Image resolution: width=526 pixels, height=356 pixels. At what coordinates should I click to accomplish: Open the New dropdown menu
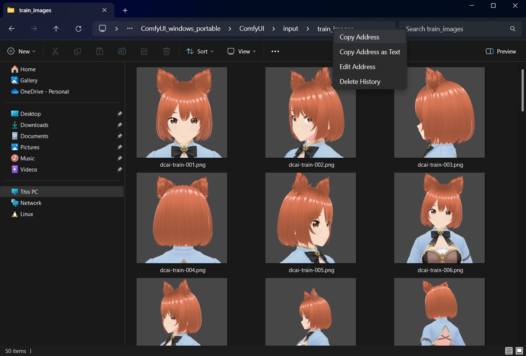tap(21, 51)
